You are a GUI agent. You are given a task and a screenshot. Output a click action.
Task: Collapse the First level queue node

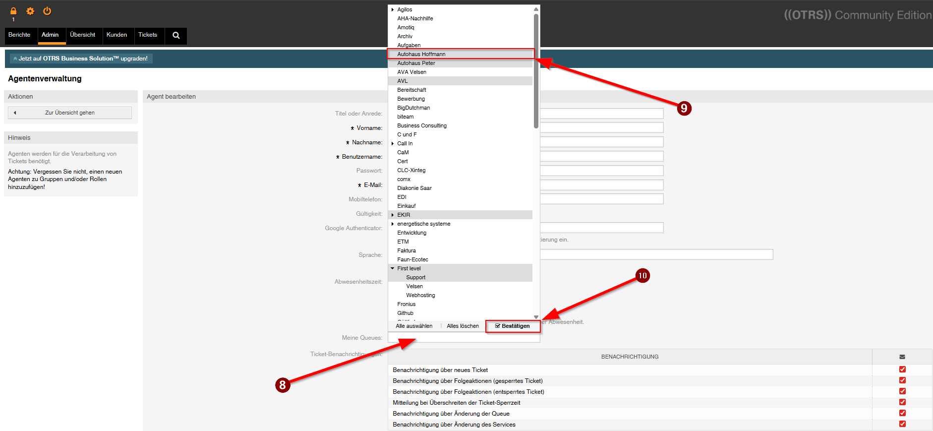pyautogui.click(x=393, y=268)
